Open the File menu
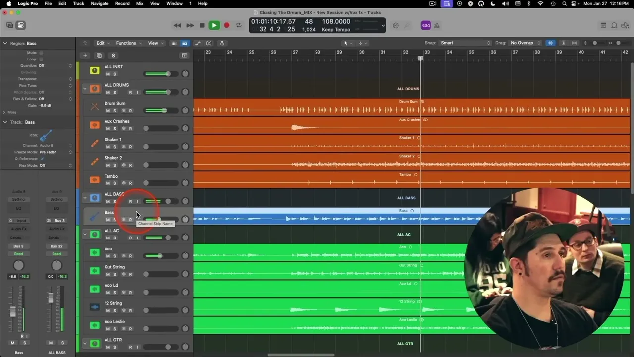 (x=48, y=3)
